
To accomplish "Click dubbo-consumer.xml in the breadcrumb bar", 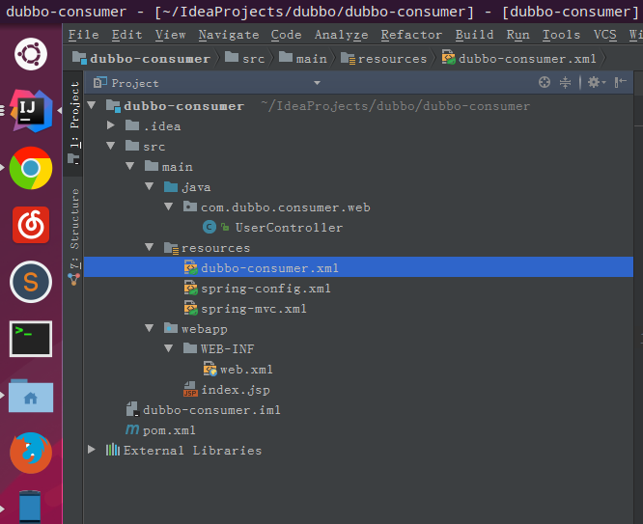I will pos(518,58).
